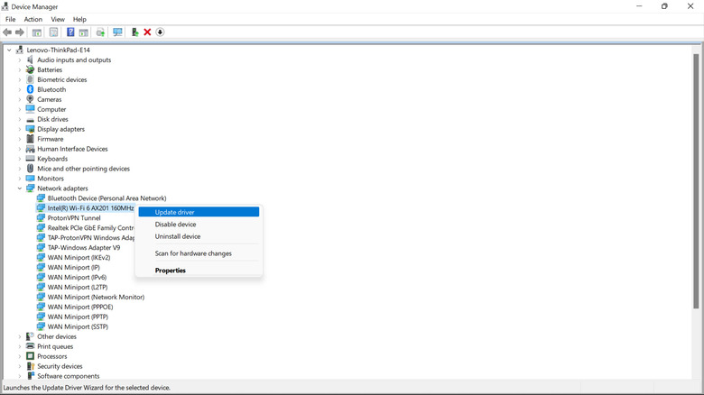704x395 pixels.
Task: Choose Uninstall device from context menu
Action: (178, 236)
